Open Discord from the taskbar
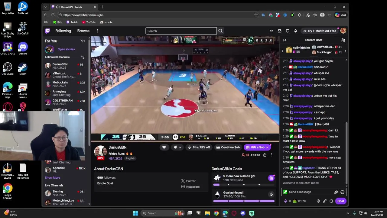The image size is (387, 218). (x=243, y=213)
